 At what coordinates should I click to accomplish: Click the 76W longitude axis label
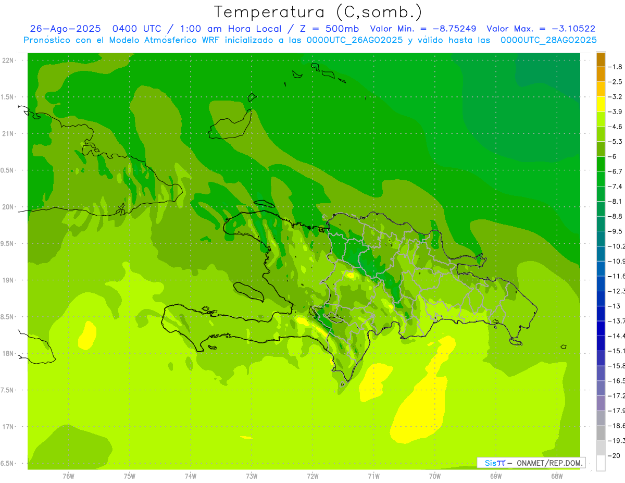68,476
